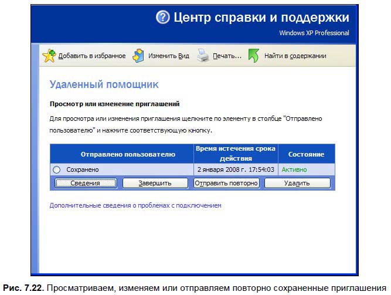This screenshot has height=295, width=391.
Task: Click the green "Активно" status cell
Action: coord(294,169)
